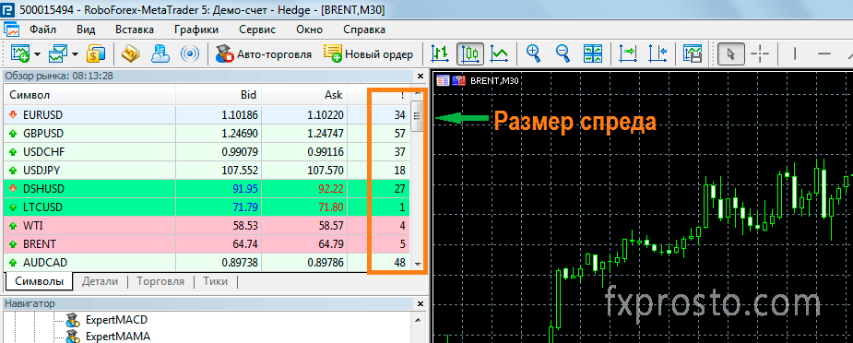
Task: Select ExpertMAMA in the Navigator
Action: tap(118, 337)
